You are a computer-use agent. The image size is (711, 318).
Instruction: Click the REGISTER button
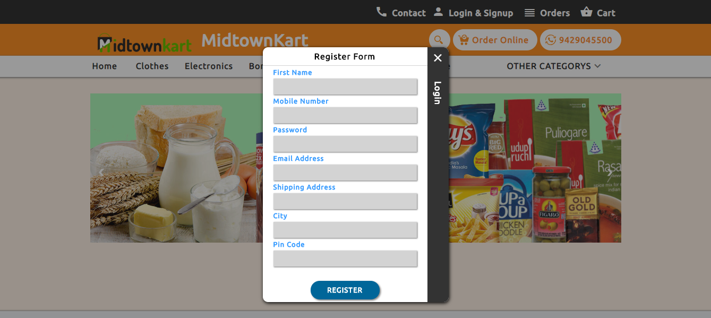pos(345,290)
